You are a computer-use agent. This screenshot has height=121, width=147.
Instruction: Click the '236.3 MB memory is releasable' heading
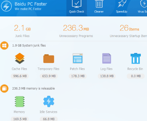[x=33, y=89]
